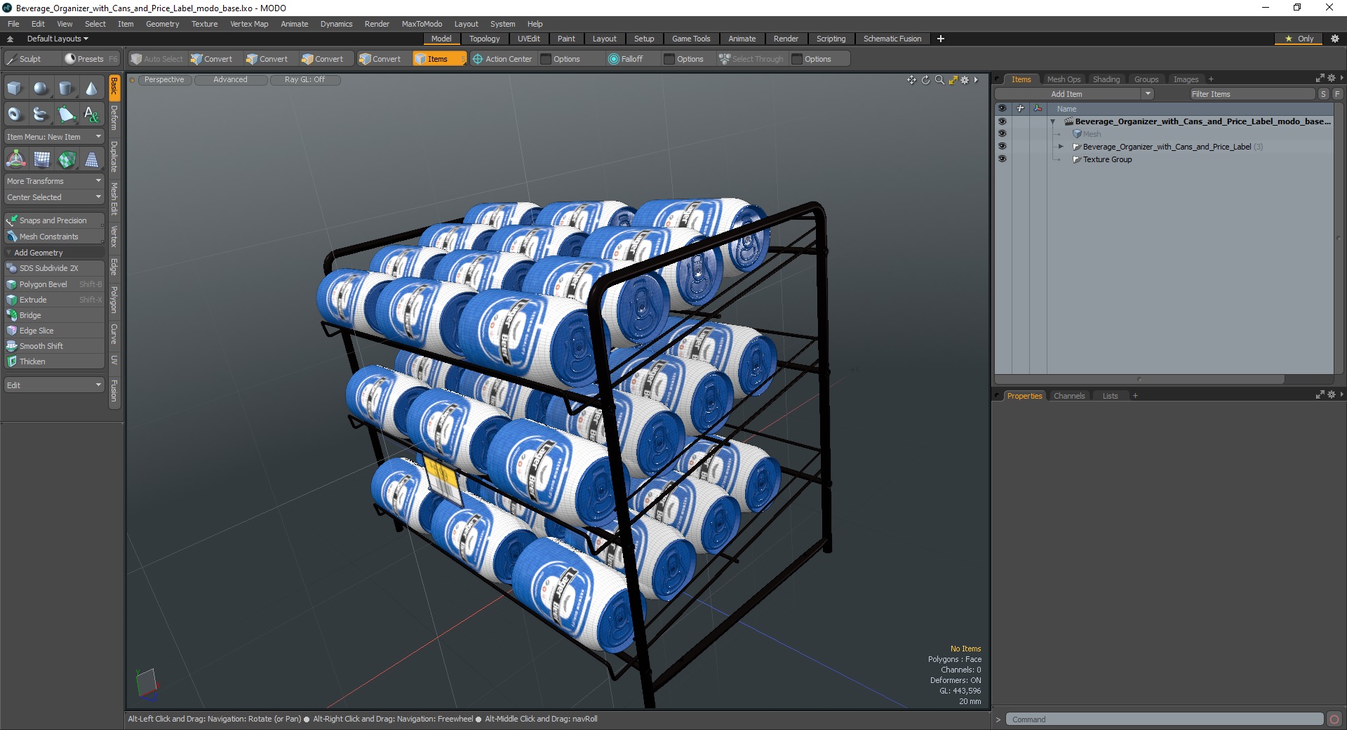Screen dimensions: 1347x730
Task: Maximize the viewport with expand icon
Action: [953, 80]
